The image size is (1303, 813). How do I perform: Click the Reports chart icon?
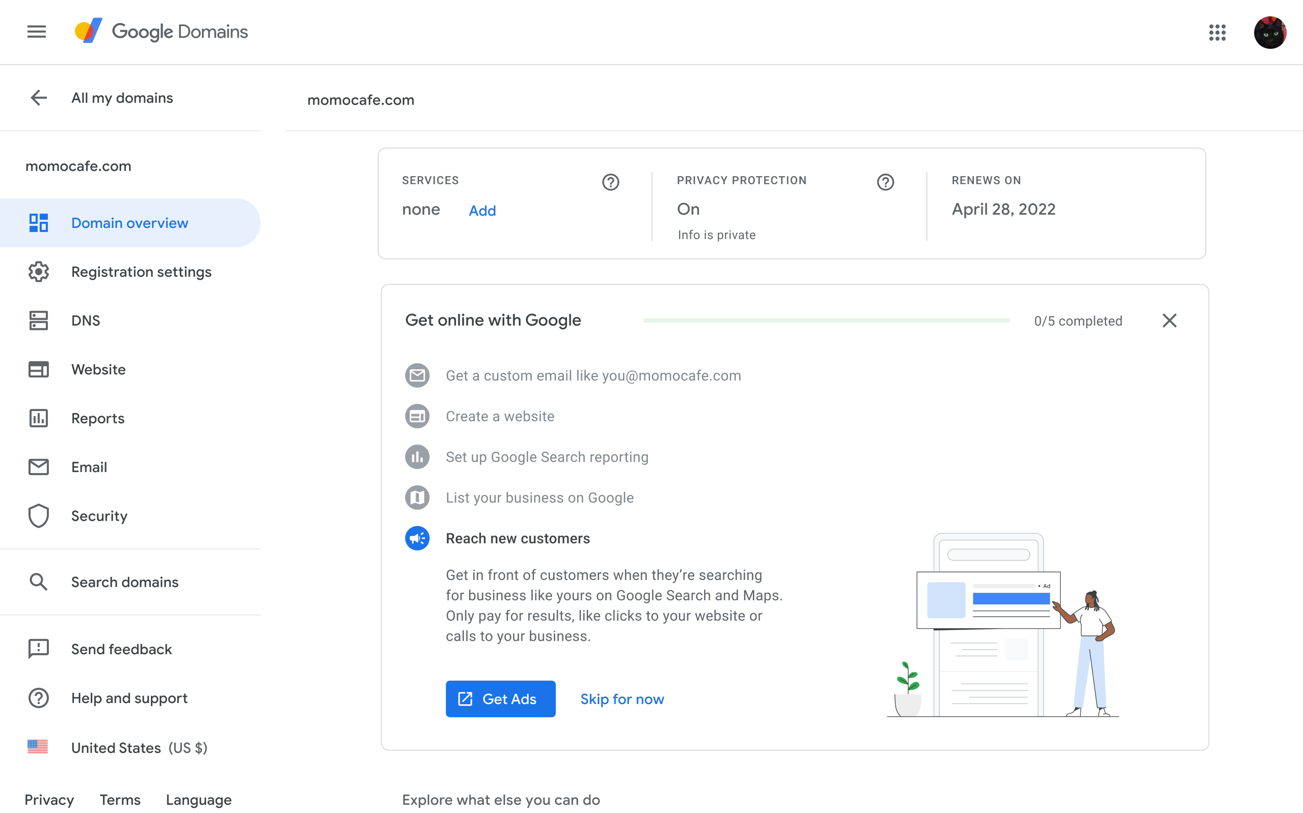39,418
